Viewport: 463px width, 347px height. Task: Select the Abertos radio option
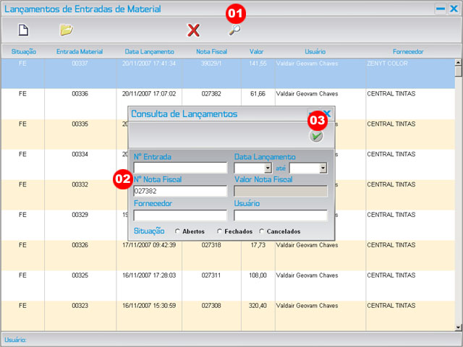[178, 231]
